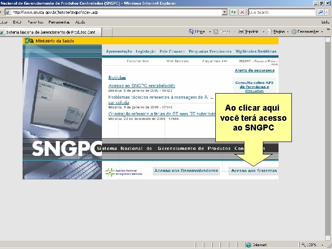Open the Documentos submenu link
Screen dimensions: 332x249
point(137,61)
